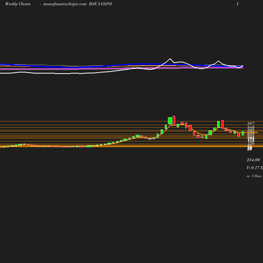Image resolution: width=263 pixels, height=263 pixels.
Task: Click the tallest green candlestick at the peak
Action: click(x=170, y=121)
